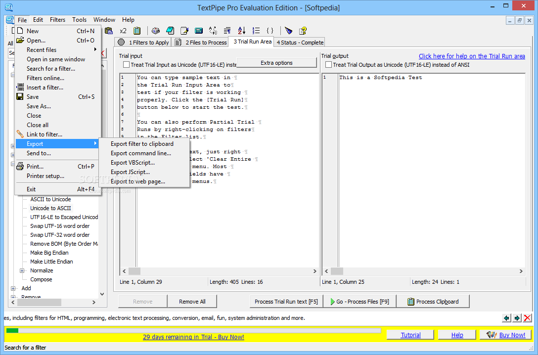Image resolution: width=538 pixels, height=355 pixels.
Task: Click the blue pointer arrow toolbar icon
Action: (x=289, y=31)
